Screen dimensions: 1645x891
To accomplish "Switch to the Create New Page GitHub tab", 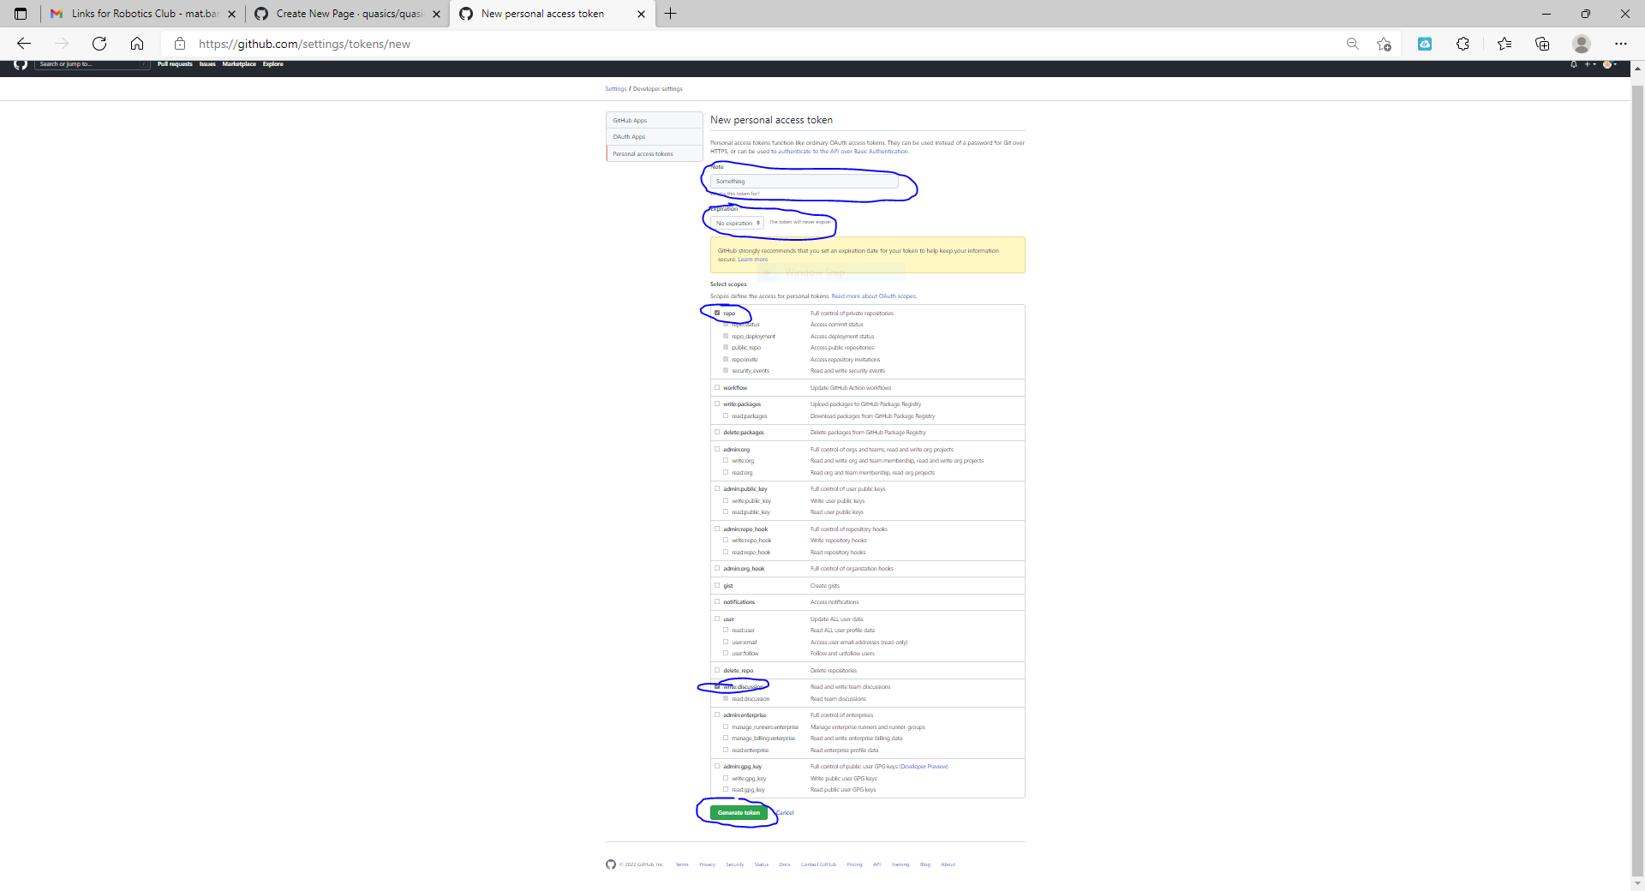I will pyautogui.click(x=348, y=14).
